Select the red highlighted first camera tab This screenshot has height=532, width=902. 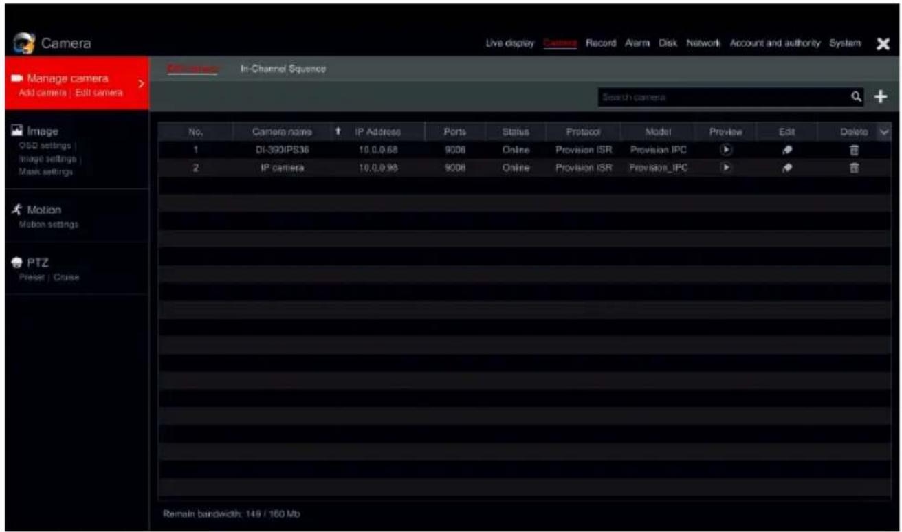(x=193, y=69)
